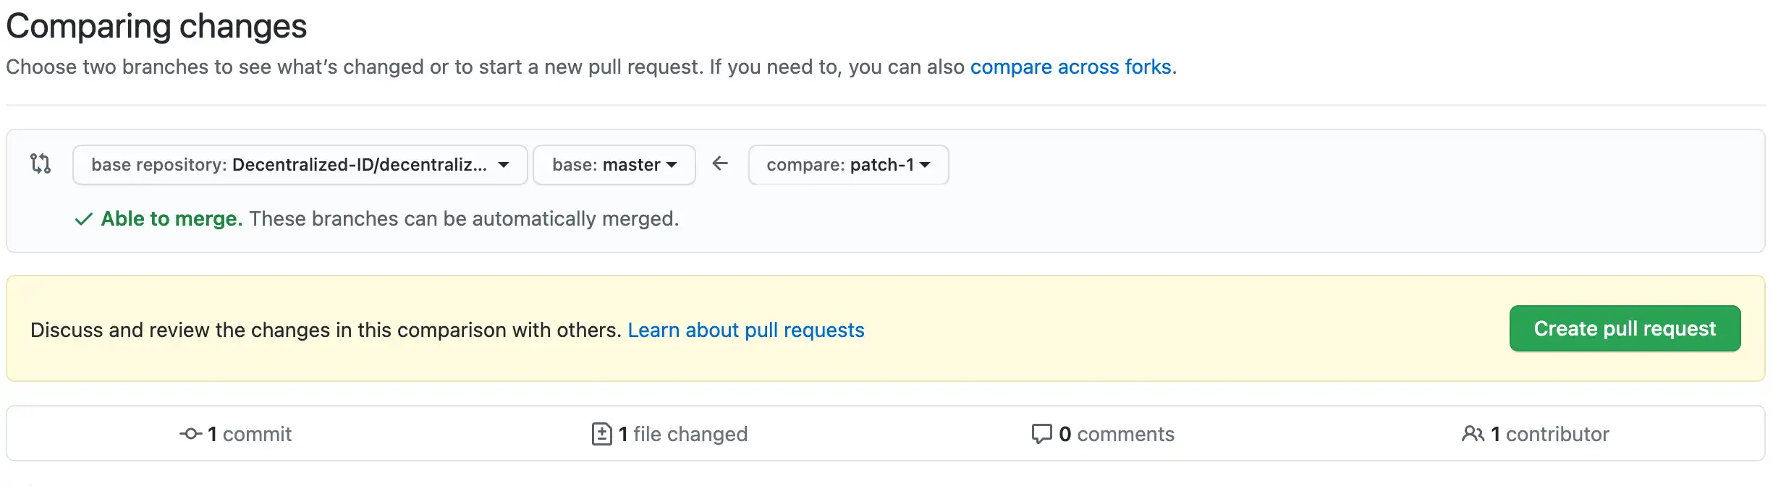The image size is (1773, 486).
Task: Click the contributors people icon
Action: click(1473, 434)
